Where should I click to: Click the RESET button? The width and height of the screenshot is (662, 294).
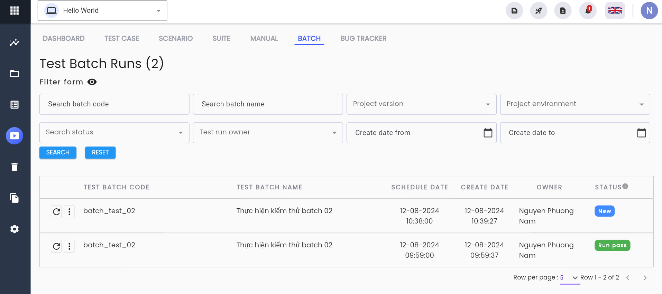pos(100,152)
